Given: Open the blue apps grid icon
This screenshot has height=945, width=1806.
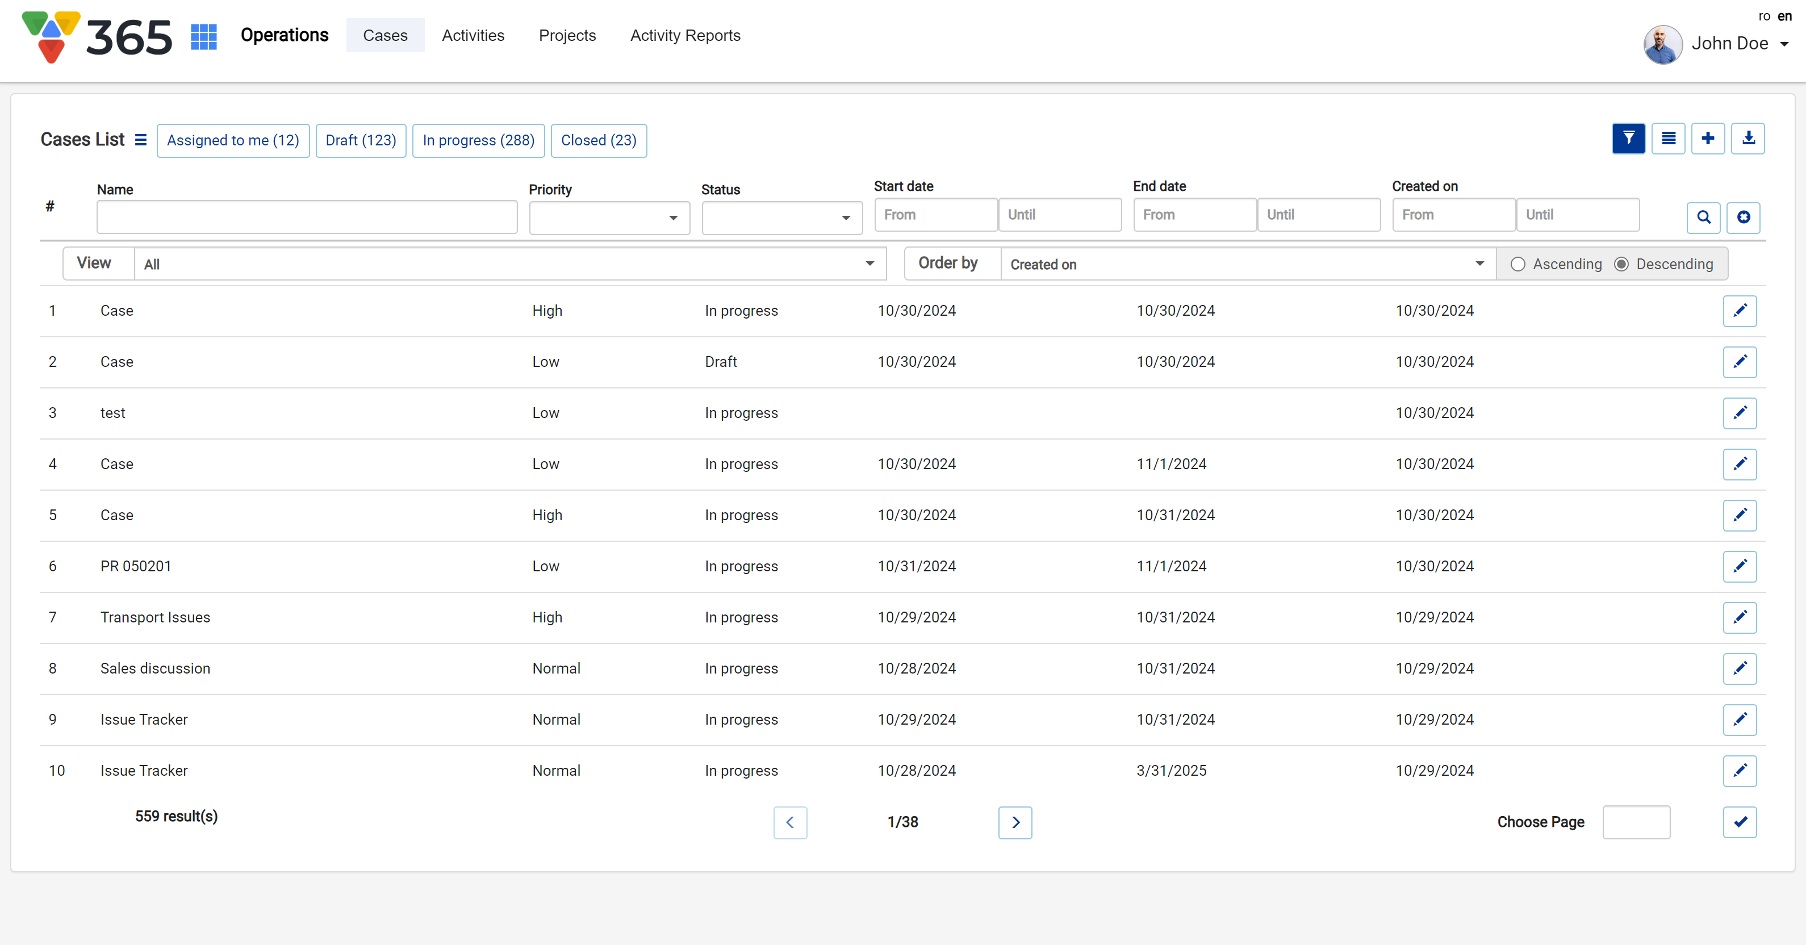Looking at the screenshot, I should pos(204,36).
